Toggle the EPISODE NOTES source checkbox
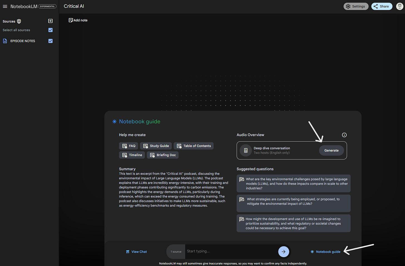 point(50,41)
